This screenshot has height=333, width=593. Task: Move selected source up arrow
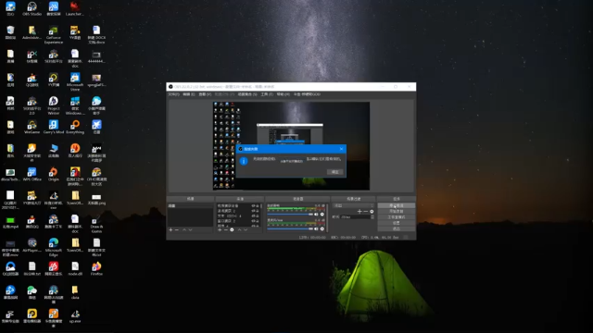(x=239, y=229)
